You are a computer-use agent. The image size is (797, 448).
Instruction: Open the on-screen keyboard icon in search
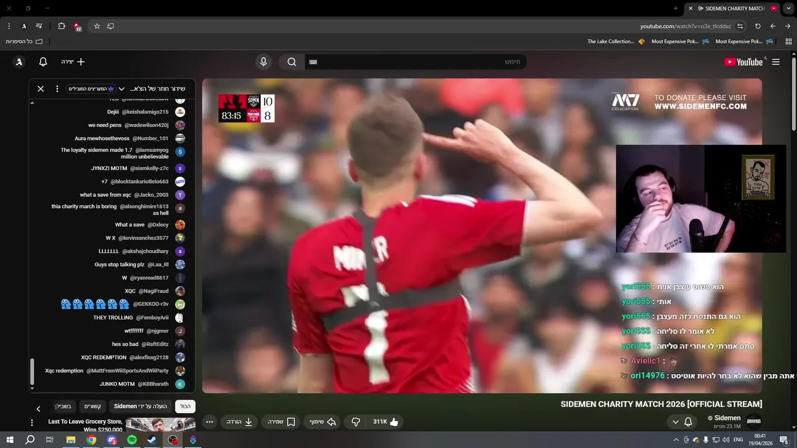(x=313, y=62)
